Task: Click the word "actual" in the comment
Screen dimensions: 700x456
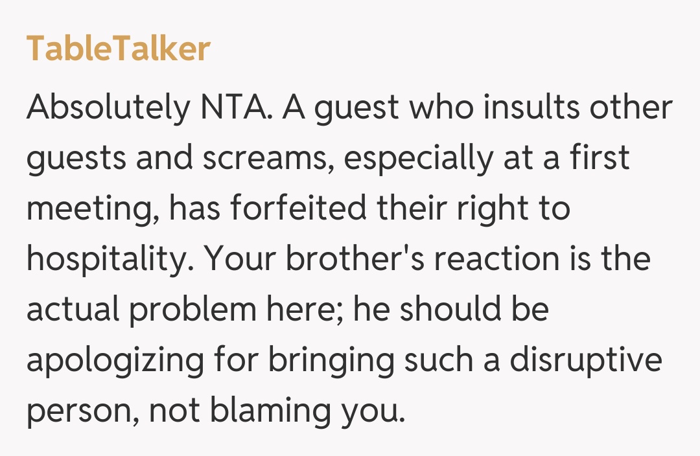Action: click(x=74, y=310)
